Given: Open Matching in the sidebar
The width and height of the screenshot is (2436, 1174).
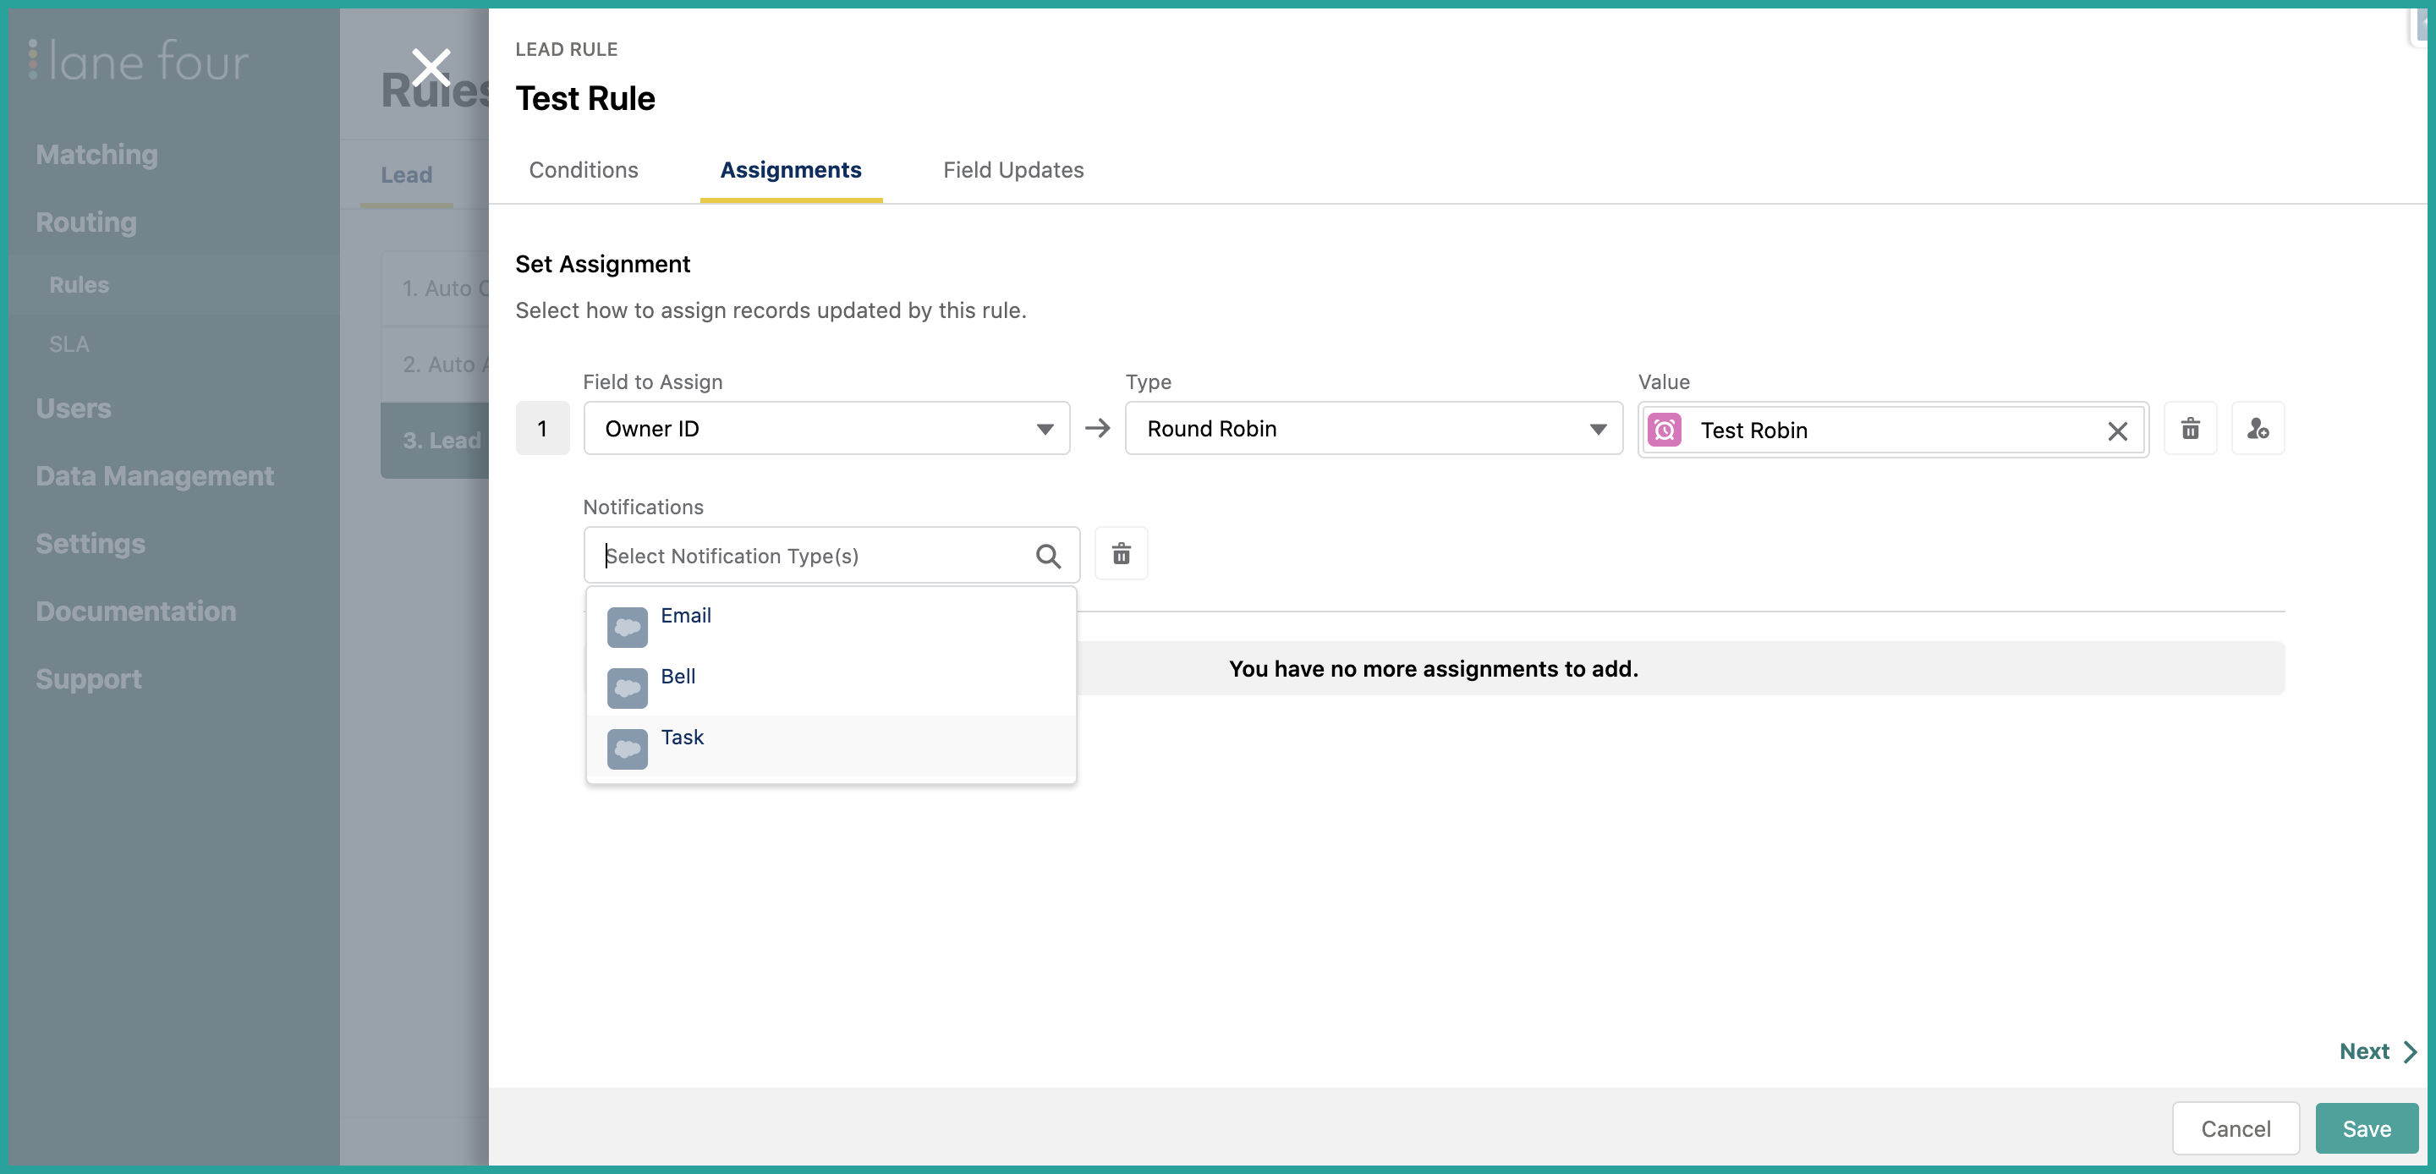Looking at the screenshot, I should [96, 155].
